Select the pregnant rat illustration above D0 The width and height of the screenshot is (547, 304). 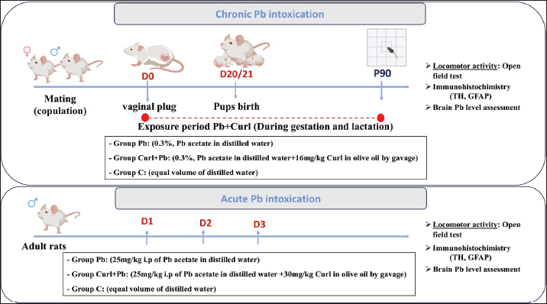(154, 57)
